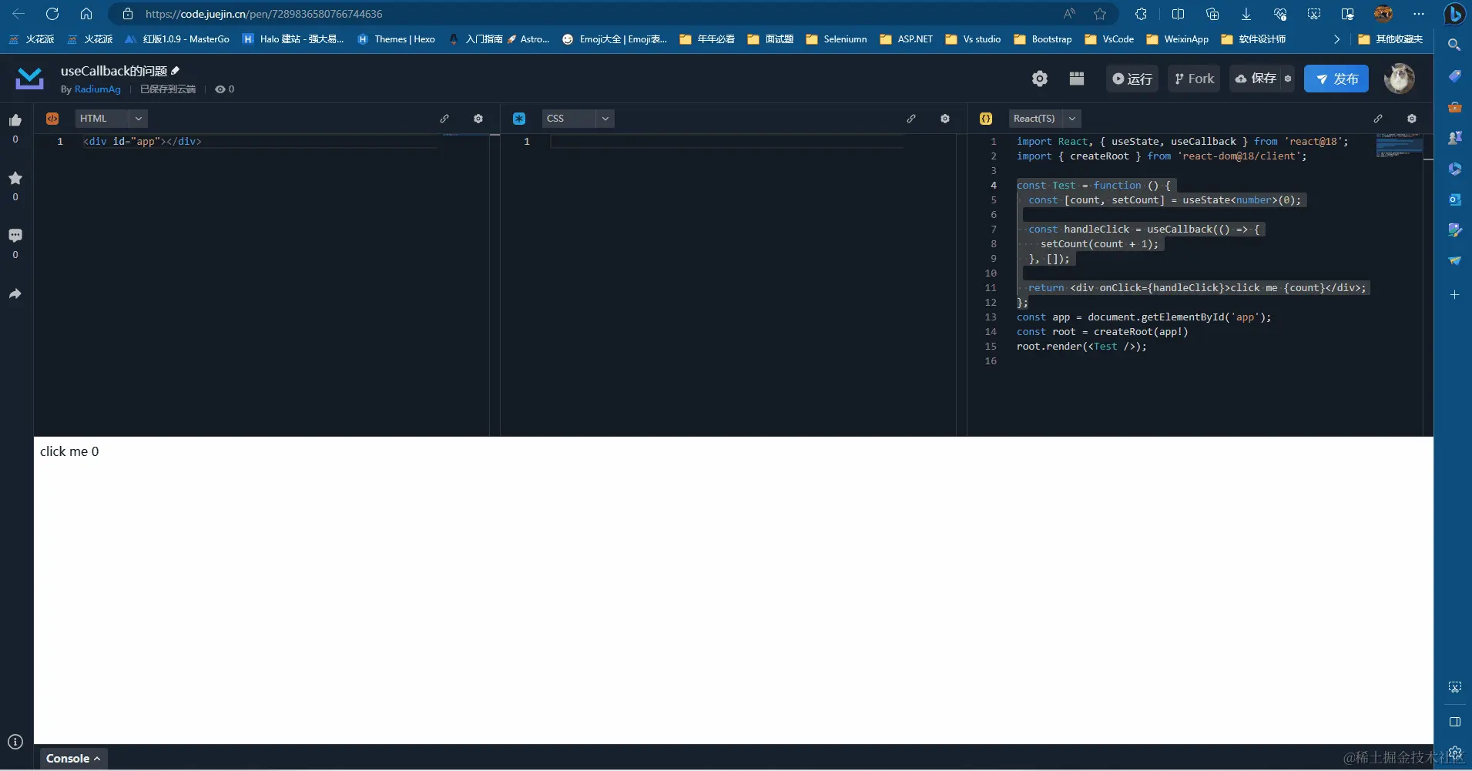
Task: Click the JS panel type icon
Action: tap(986, 119)
